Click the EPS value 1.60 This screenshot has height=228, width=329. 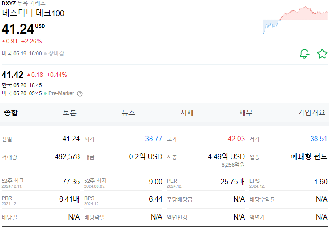[x=320, y=182]
